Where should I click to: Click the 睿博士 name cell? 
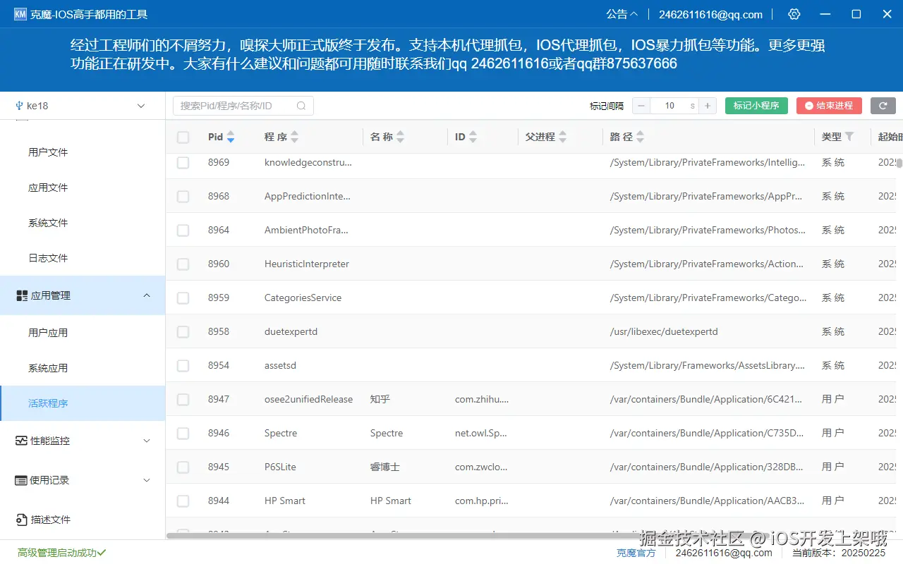tap(385, 467)
